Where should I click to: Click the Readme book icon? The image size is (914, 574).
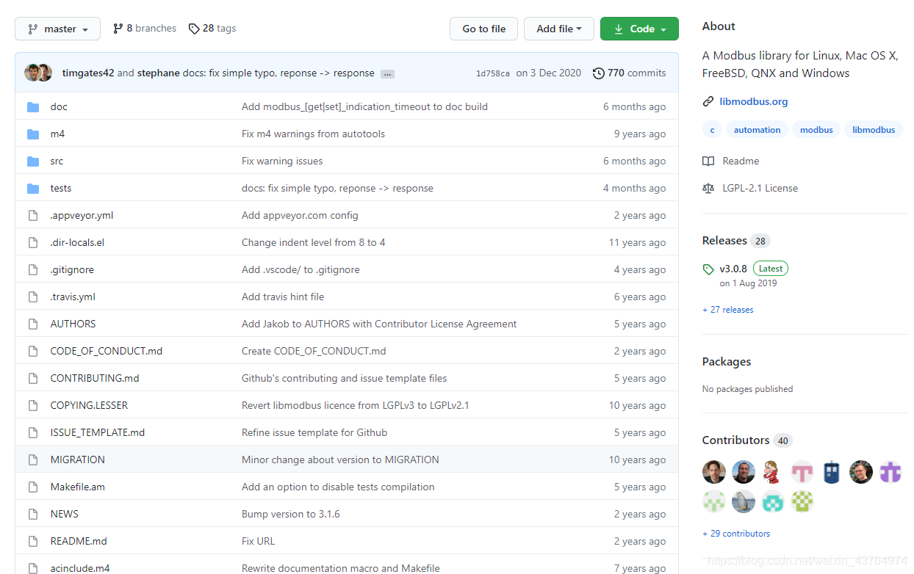(708, 161)
